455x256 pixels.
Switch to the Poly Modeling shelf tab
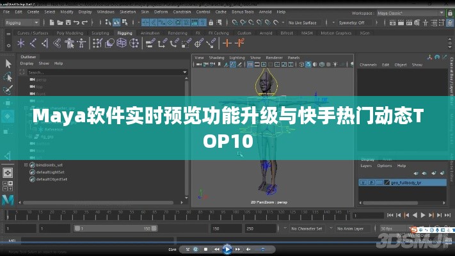pyautogui.click(x=70, y=33)
